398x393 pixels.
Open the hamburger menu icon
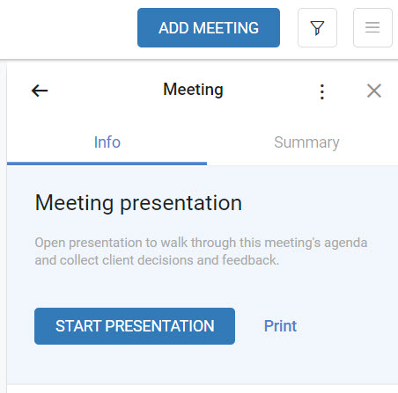pyautogui.click(x=372, y=28)
